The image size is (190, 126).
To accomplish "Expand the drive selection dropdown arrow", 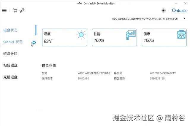I will pos(185,18).
